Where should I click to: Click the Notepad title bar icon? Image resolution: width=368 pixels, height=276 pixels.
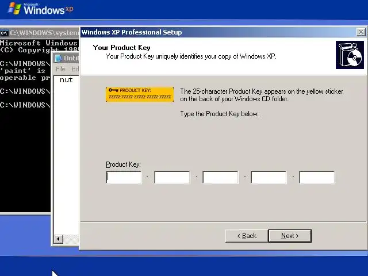tap(58, 58)
